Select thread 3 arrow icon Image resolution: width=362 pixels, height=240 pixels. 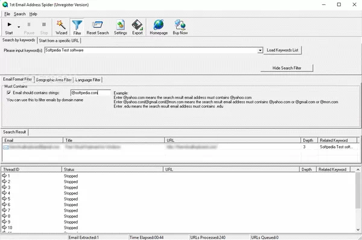[4, 187]
